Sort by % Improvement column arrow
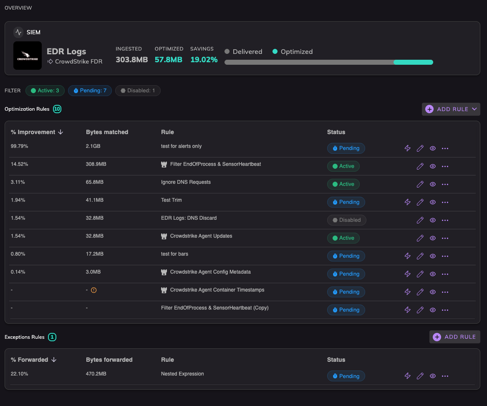This screenshot has height=406, width=487. (61, 132)
